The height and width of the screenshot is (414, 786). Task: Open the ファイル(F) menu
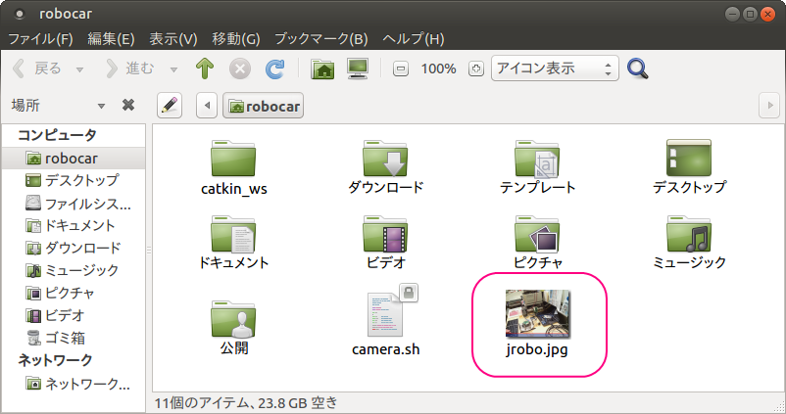pos(40,38)
